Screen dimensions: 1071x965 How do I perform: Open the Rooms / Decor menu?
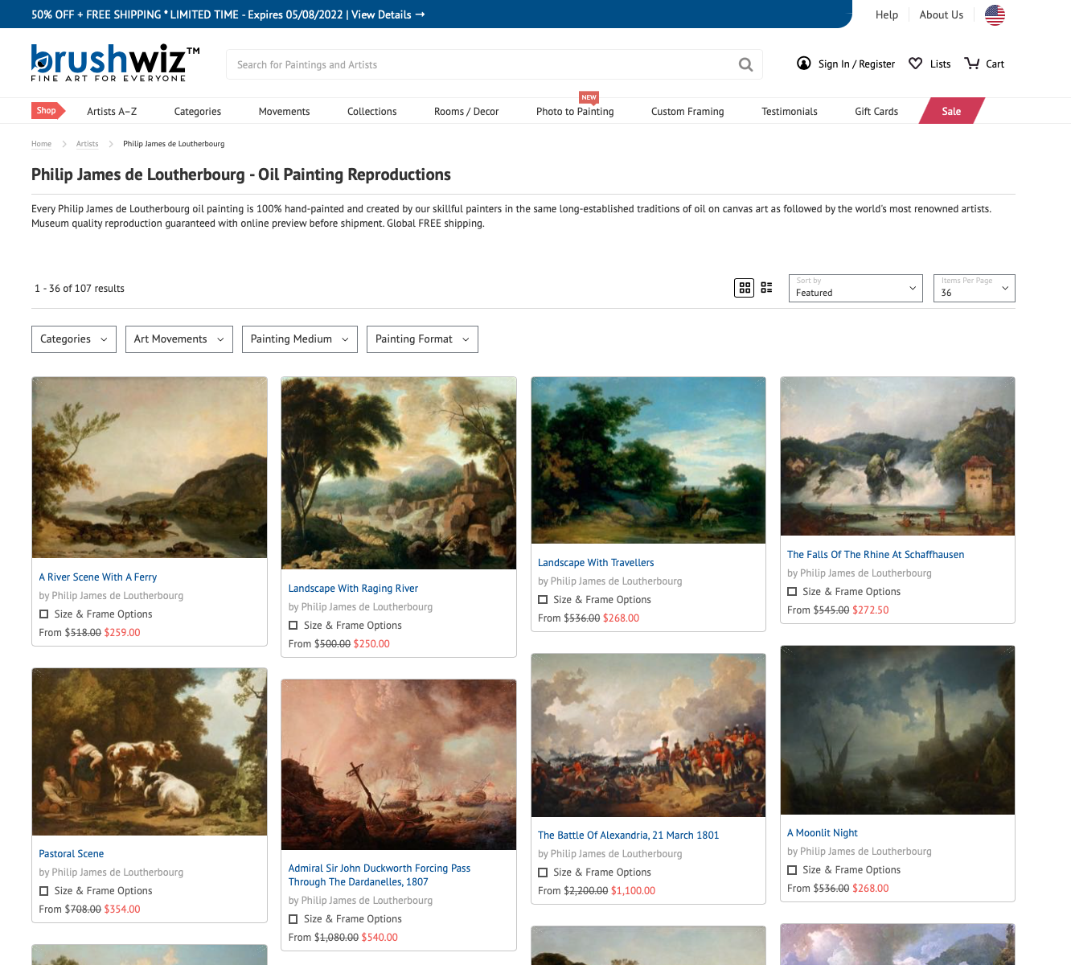pos(466,112)
